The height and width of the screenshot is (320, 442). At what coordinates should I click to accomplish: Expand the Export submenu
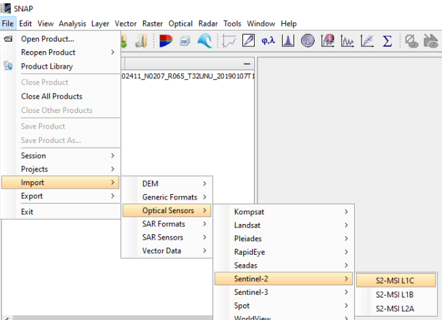pos(61,196)
